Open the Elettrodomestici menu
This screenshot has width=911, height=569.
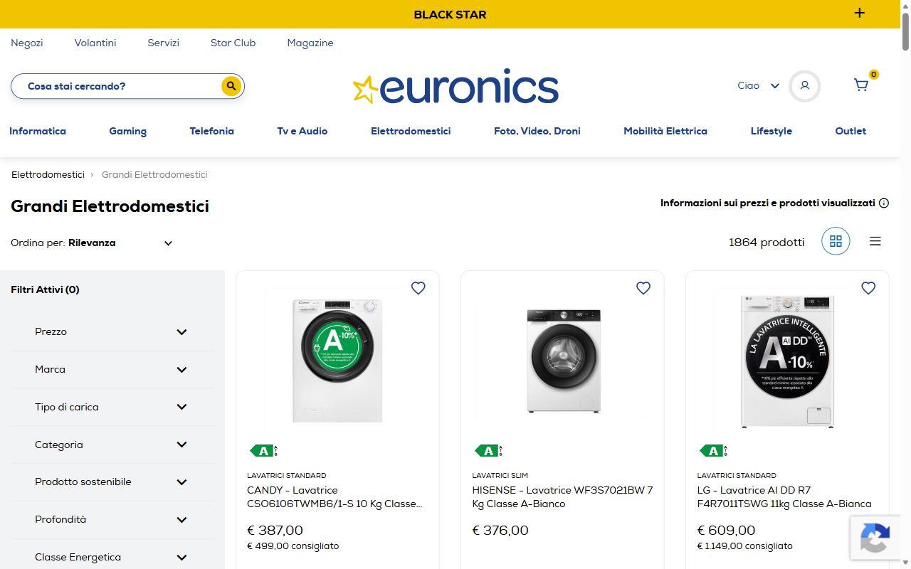coord(411,131)
